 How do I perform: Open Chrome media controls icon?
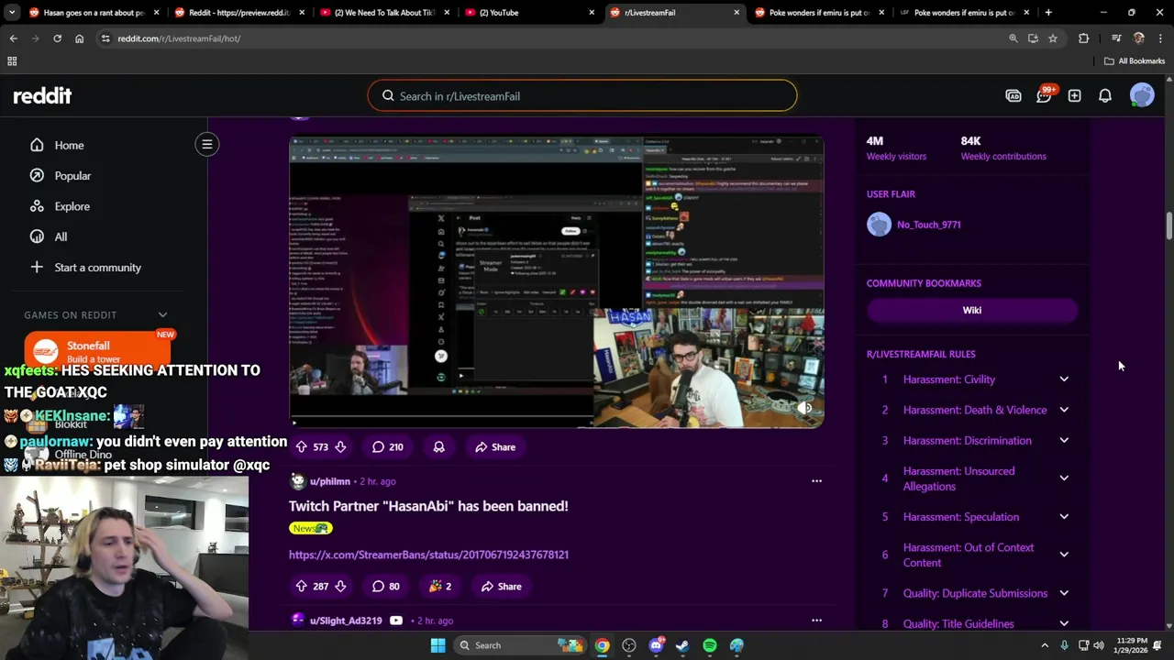1115,38
